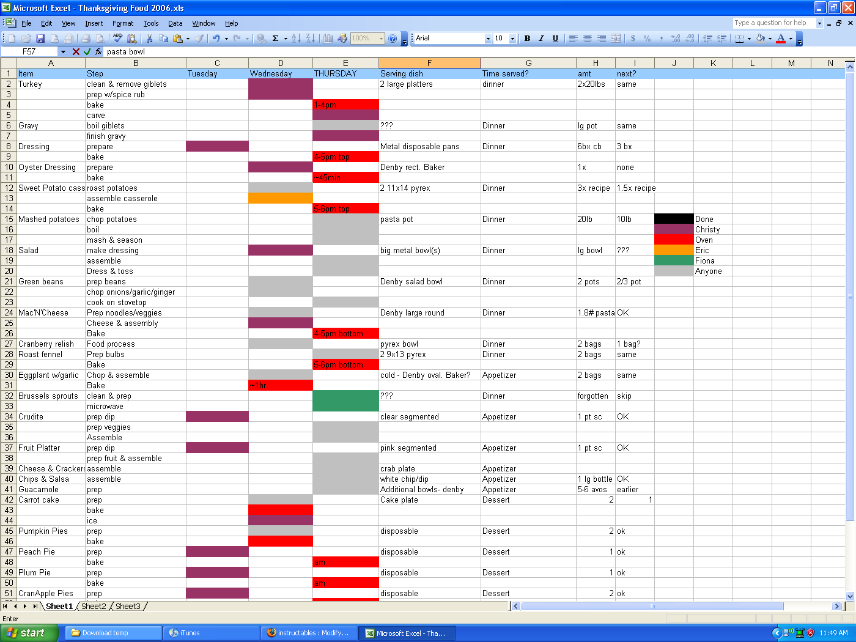
Task: Click the AutoSum icon
Action: coord(276,38)
